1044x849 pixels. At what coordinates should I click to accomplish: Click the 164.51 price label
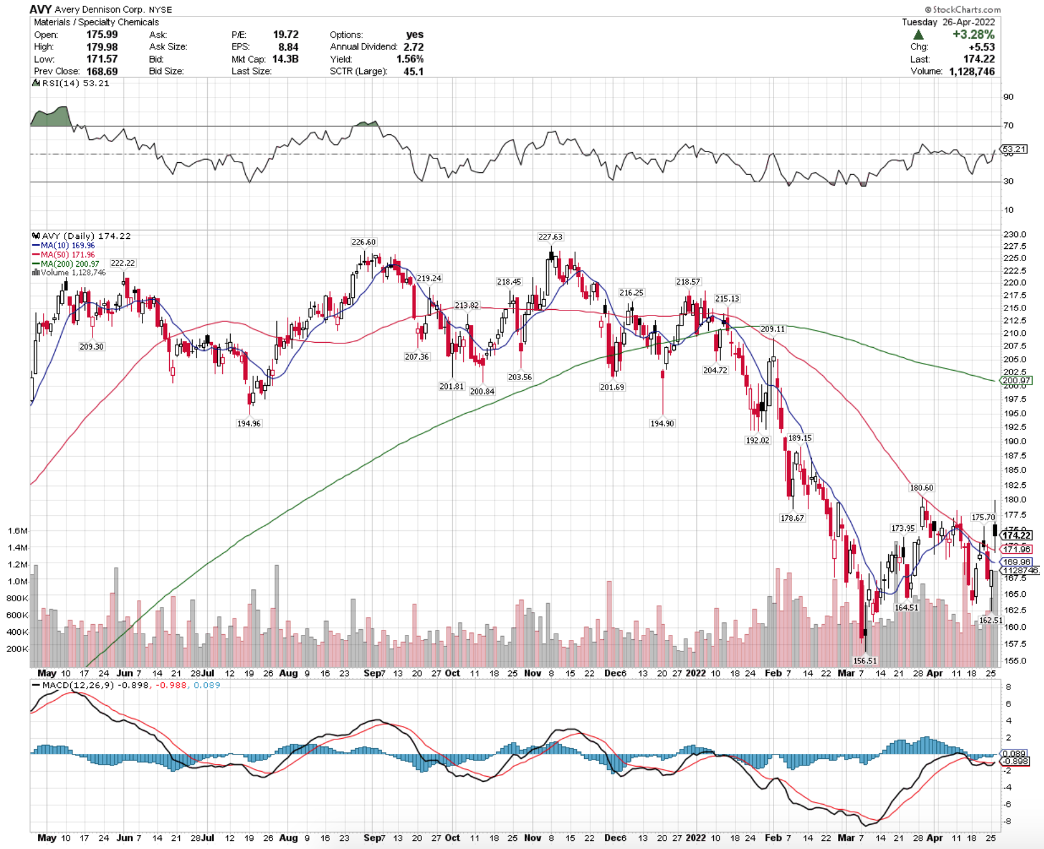pos(906,608)
